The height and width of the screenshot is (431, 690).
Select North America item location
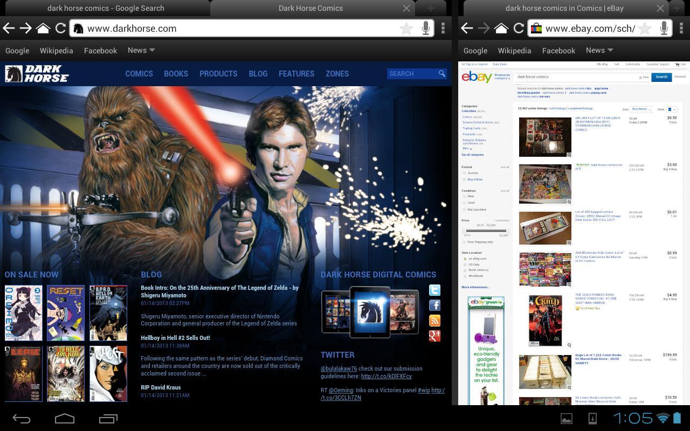465,270
